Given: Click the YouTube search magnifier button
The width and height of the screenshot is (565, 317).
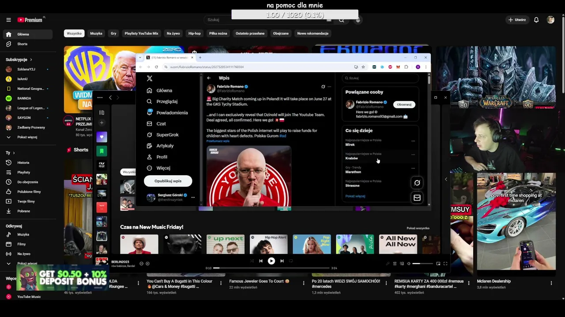Looking at the screenshot, I should 342,20.
